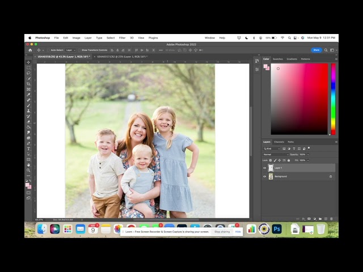Open the Layers panel menu
The width and height of the screenshot is (363, 272).
point(336,142)
